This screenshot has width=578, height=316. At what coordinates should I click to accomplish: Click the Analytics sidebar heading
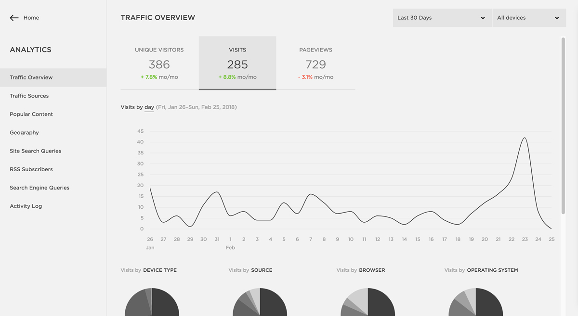30,50
